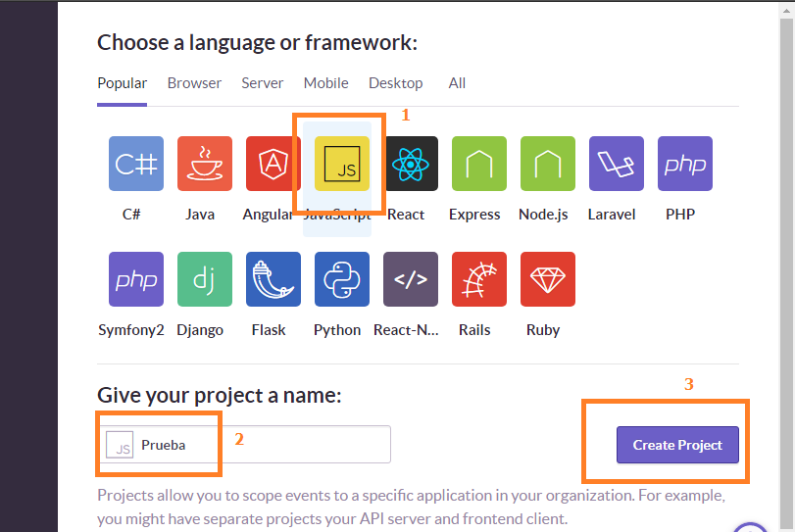This screenshot has width=795, height=532.
Task: Select the yellow JavaScript JS icon
Action: tap(342, 164)
